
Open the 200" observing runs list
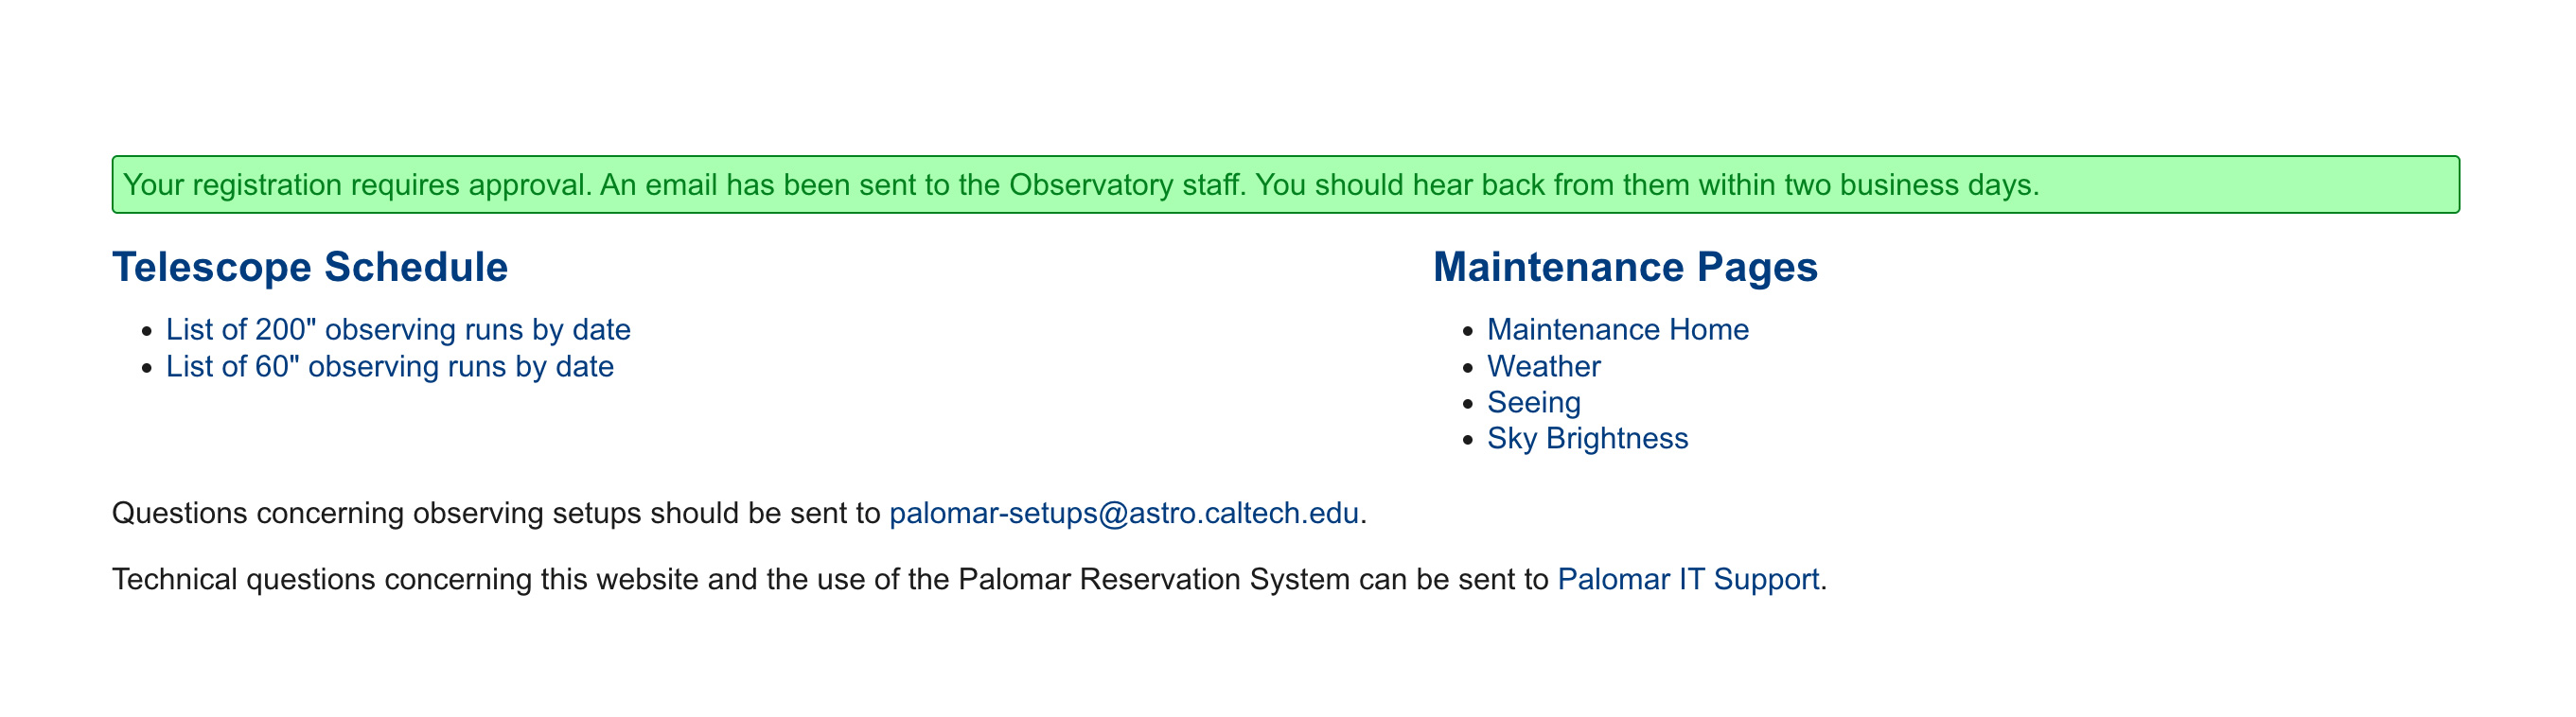[x=397, y=329]
